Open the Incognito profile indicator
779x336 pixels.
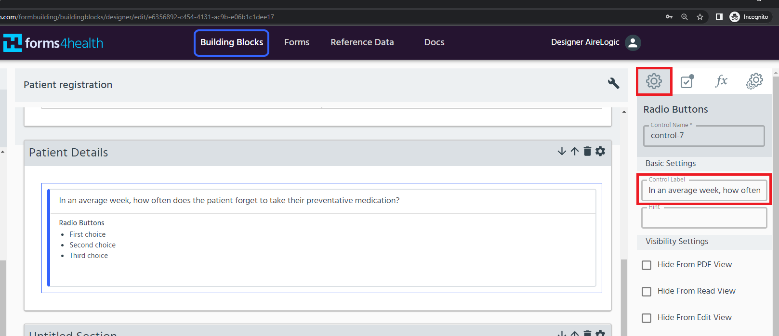[x=750, y=17]
